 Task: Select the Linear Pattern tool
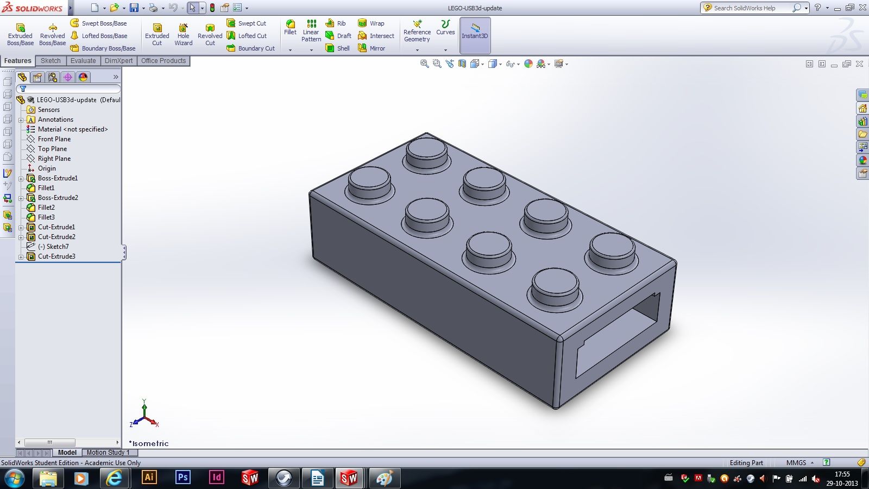[x=310, y=33]
